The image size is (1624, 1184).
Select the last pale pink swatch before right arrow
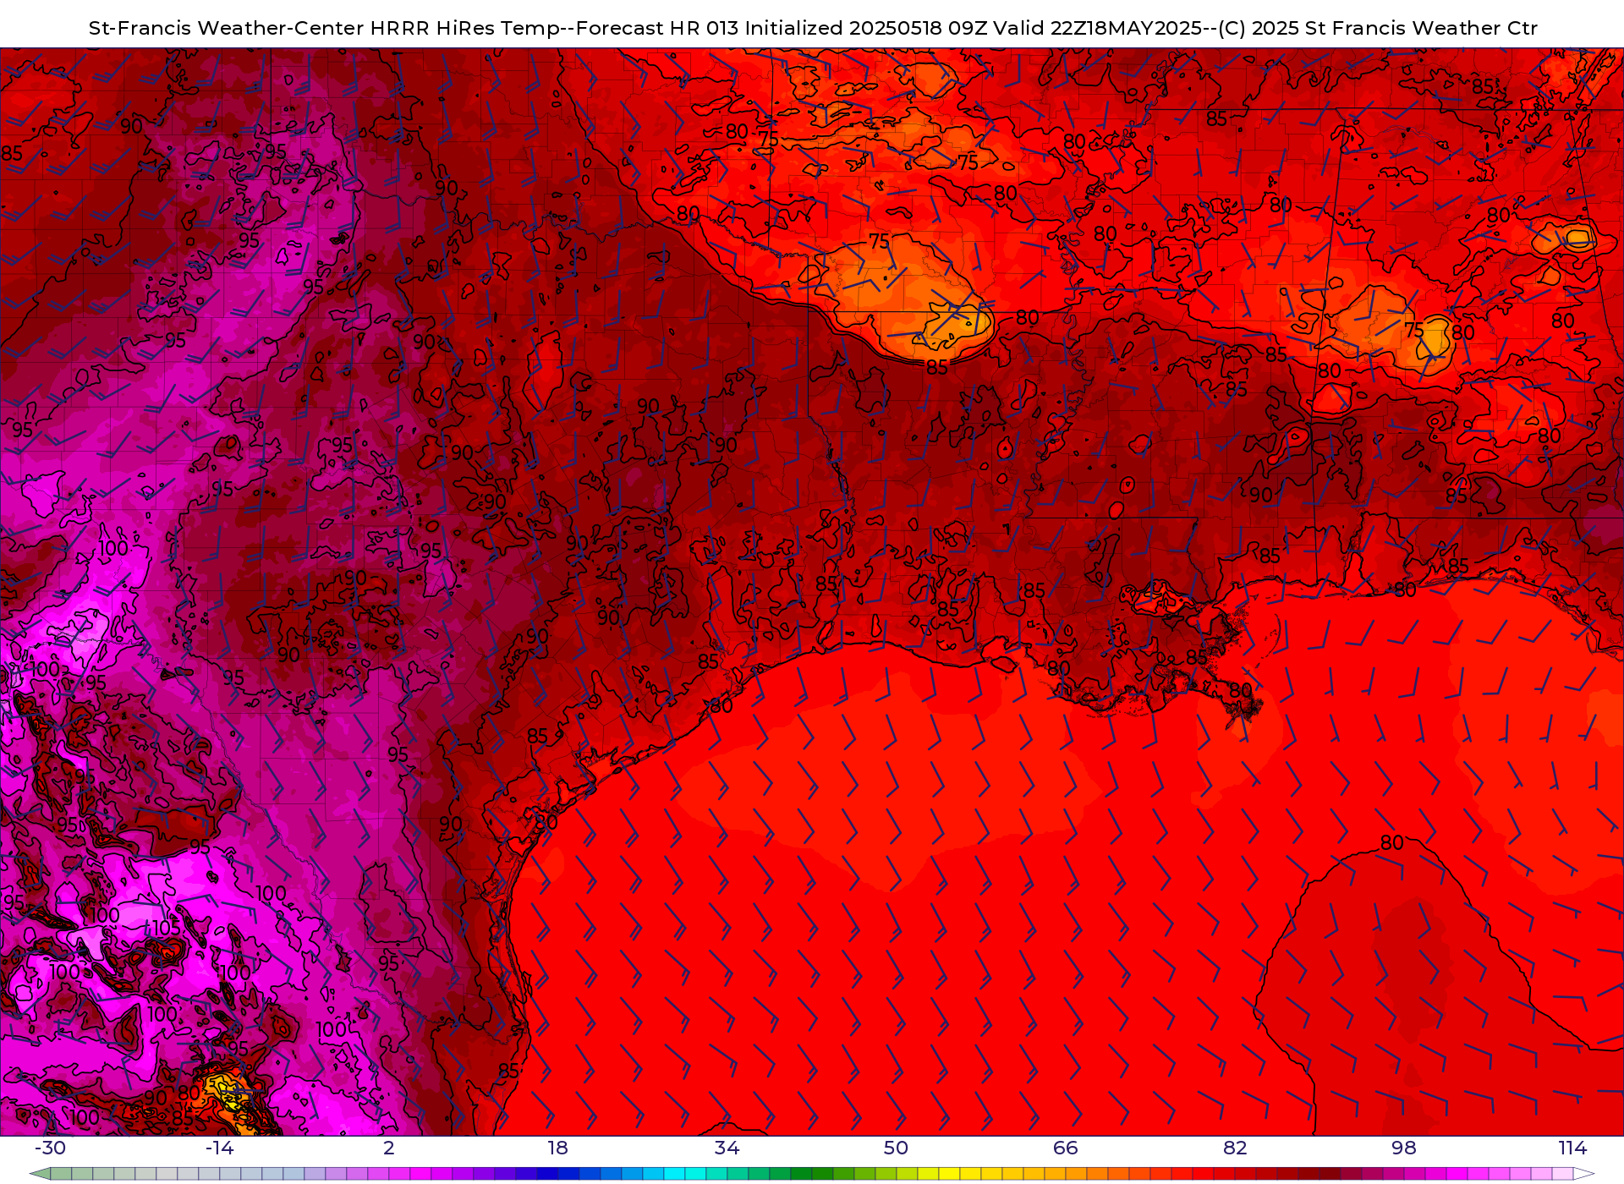pos(1562,1174)
